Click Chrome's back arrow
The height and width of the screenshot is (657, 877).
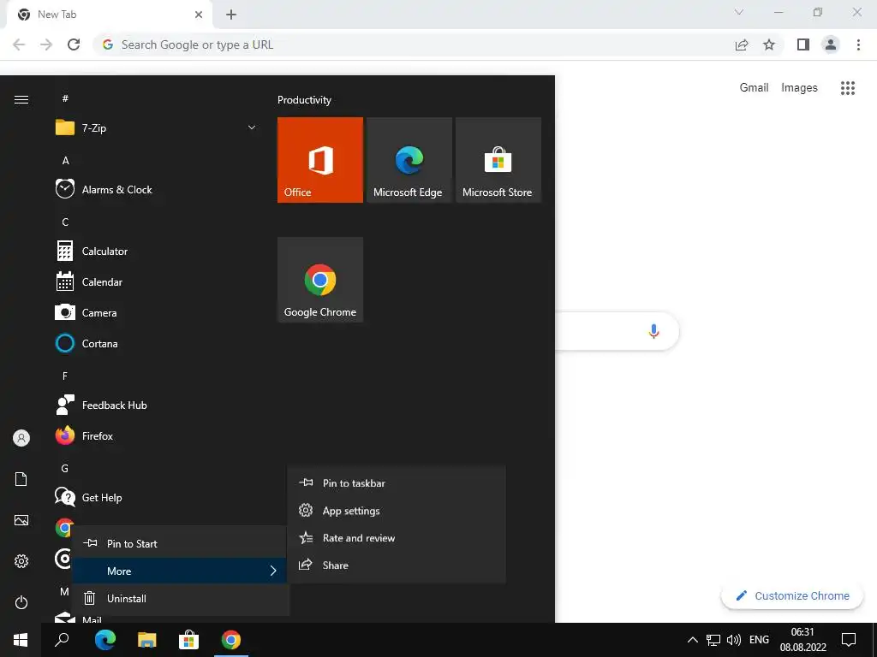coord(19,44)
